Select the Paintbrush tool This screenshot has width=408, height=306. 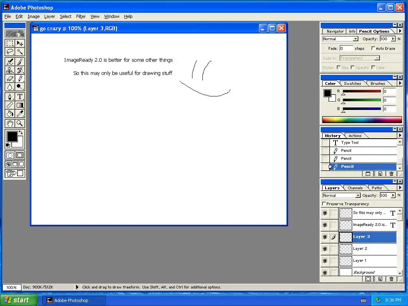tap(20, 62)
